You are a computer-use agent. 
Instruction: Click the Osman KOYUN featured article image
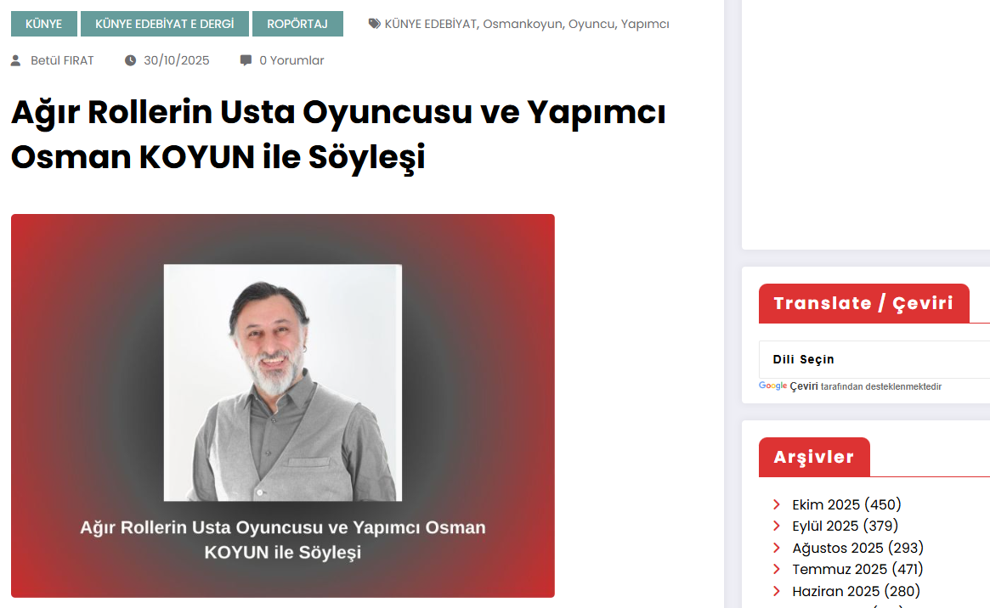283,406
